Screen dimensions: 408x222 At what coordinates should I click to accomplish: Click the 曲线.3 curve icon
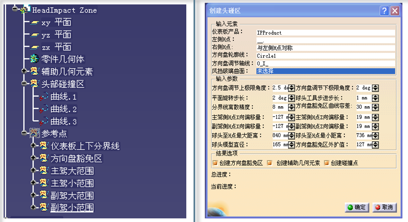pyautogui.click(x=44, y=121)
